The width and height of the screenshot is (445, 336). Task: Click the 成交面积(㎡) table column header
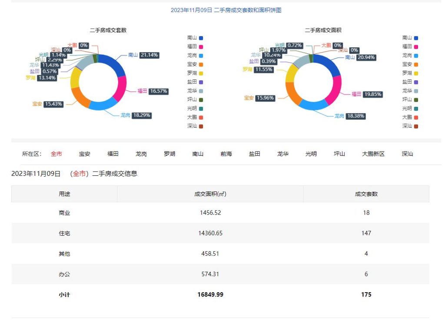point(210,194)
